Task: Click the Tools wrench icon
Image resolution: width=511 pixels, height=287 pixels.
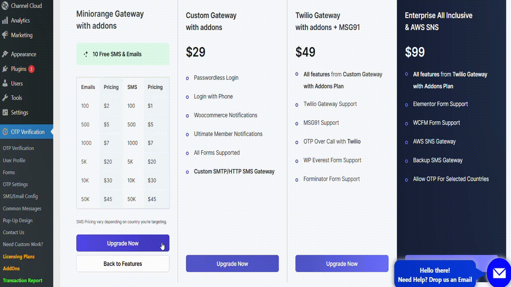Action: pyautogui.click(x=5, y=98)
